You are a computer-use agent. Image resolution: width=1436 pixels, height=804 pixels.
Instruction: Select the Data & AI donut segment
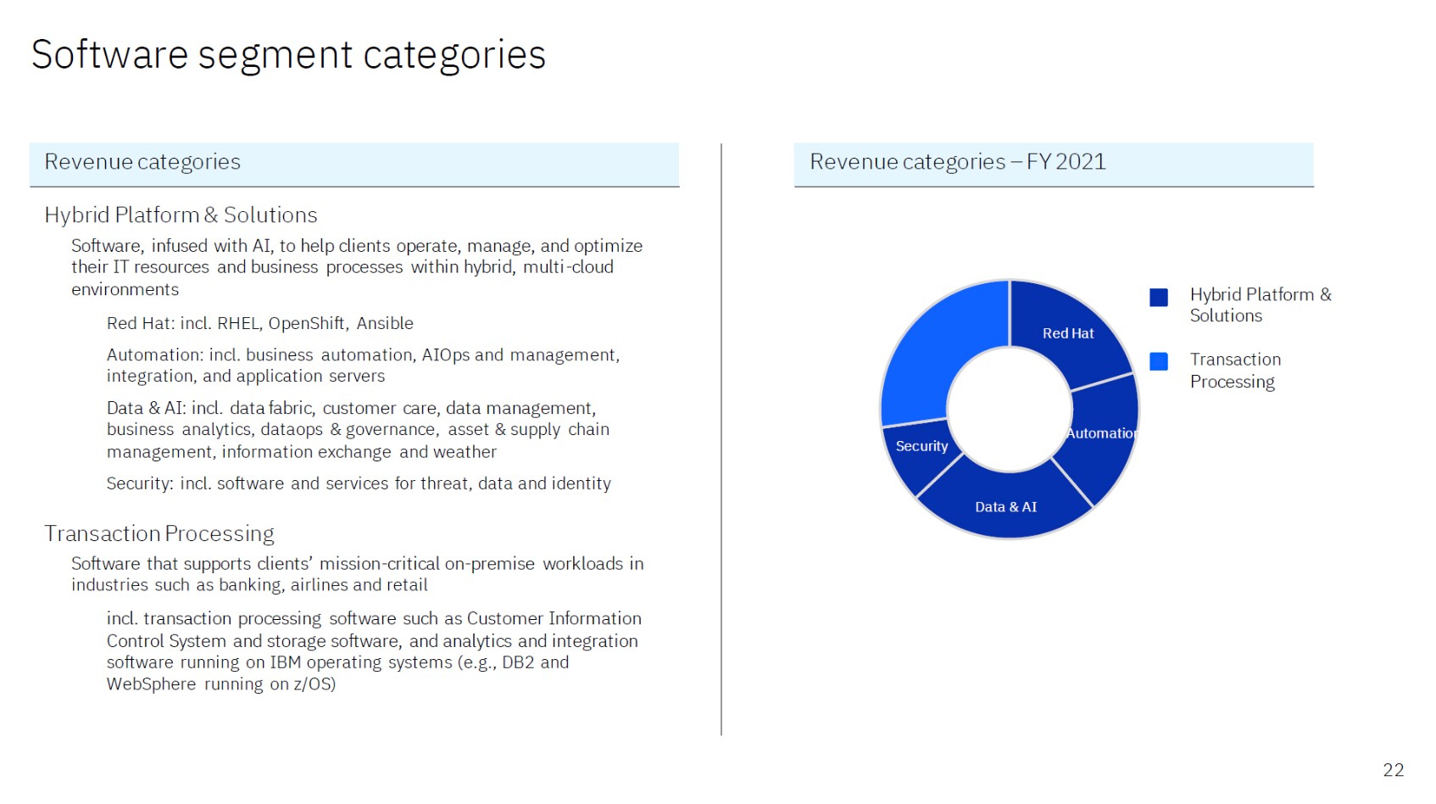1005,505
